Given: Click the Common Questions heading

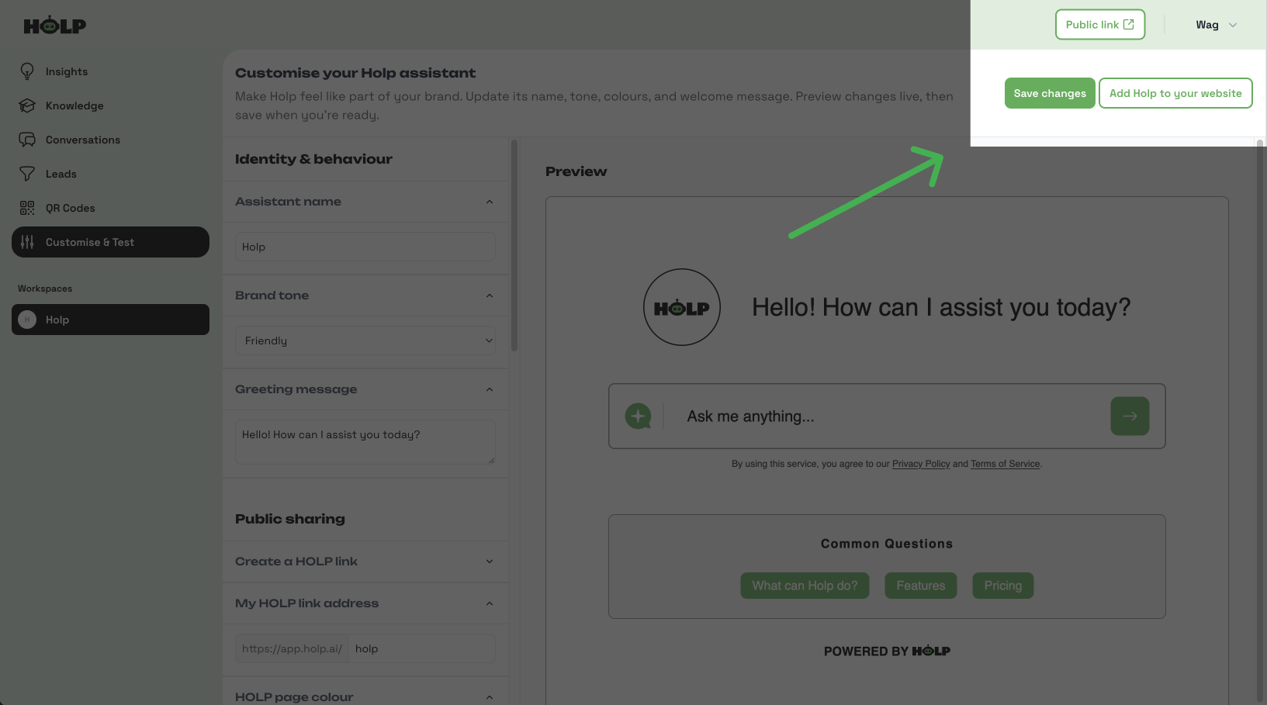Looking at the screenshot, I should tap(887, 544).
